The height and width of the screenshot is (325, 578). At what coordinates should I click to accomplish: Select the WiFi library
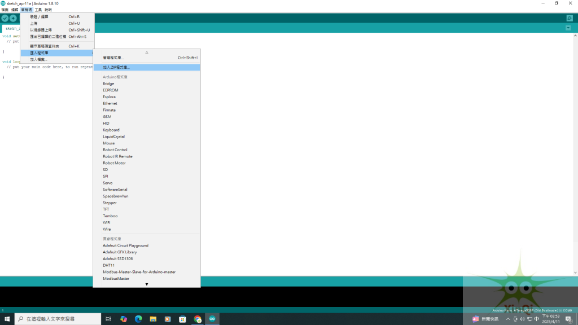147,223
